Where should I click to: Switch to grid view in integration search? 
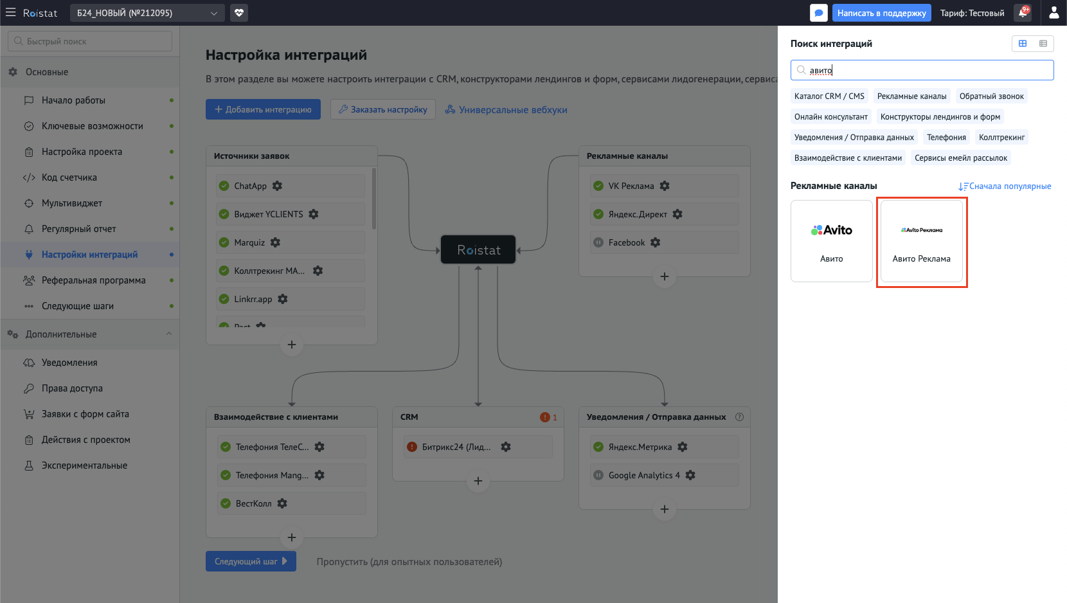(x=1023, y=43)
